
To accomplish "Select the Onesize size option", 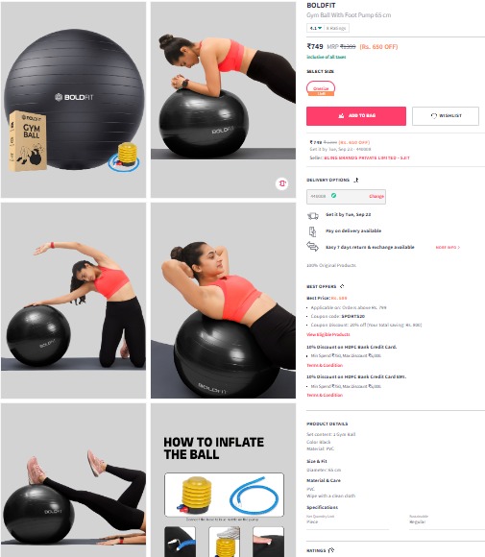I will (x=321, y=88).
